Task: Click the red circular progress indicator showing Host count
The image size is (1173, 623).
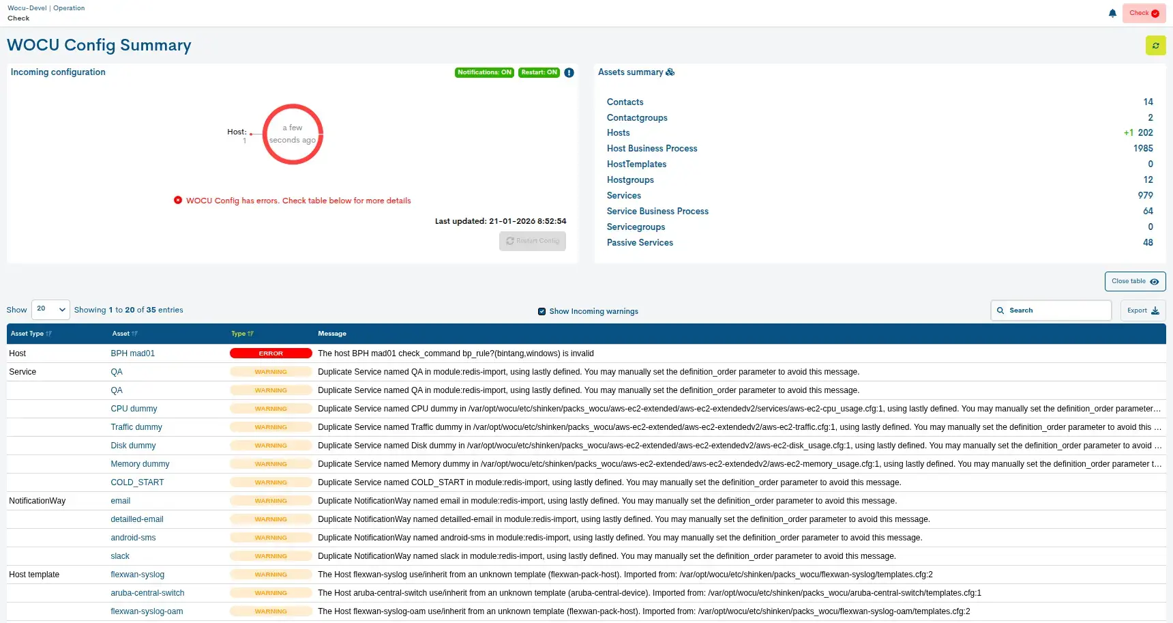Action: pos(293,134)
